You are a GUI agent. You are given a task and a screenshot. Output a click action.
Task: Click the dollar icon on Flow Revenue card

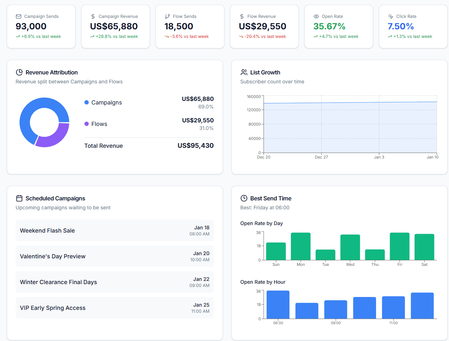(x=241, y=16)
